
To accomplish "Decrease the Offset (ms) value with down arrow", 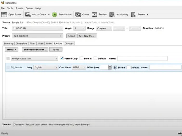I will tap(110, 69).
